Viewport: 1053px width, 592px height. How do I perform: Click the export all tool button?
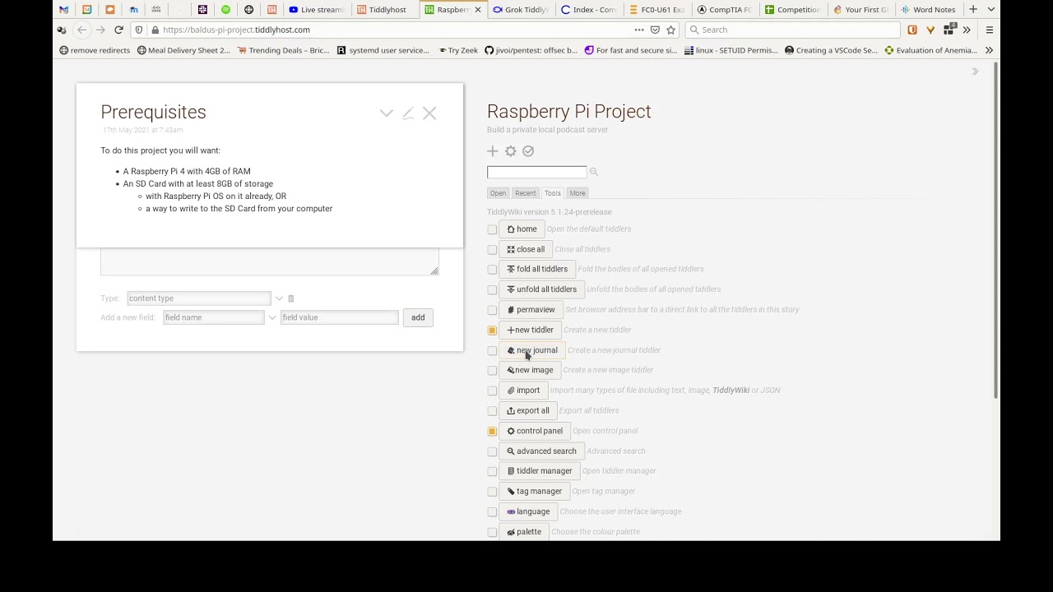point(527,410)
